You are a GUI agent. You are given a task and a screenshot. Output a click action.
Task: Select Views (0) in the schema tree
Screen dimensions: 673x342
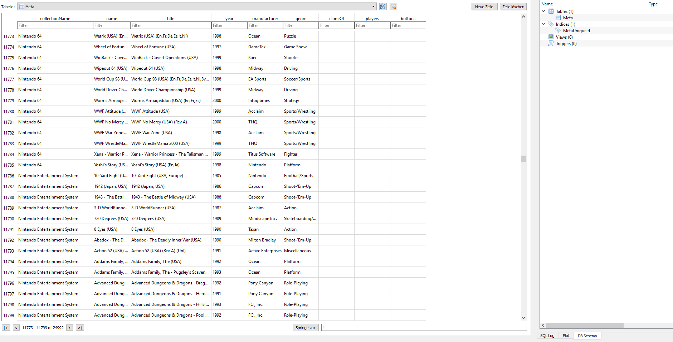[x=564, y=37]
